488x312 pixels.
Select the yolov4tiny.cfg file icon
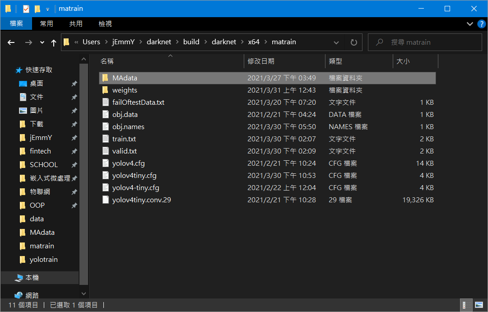pos(106,175)
